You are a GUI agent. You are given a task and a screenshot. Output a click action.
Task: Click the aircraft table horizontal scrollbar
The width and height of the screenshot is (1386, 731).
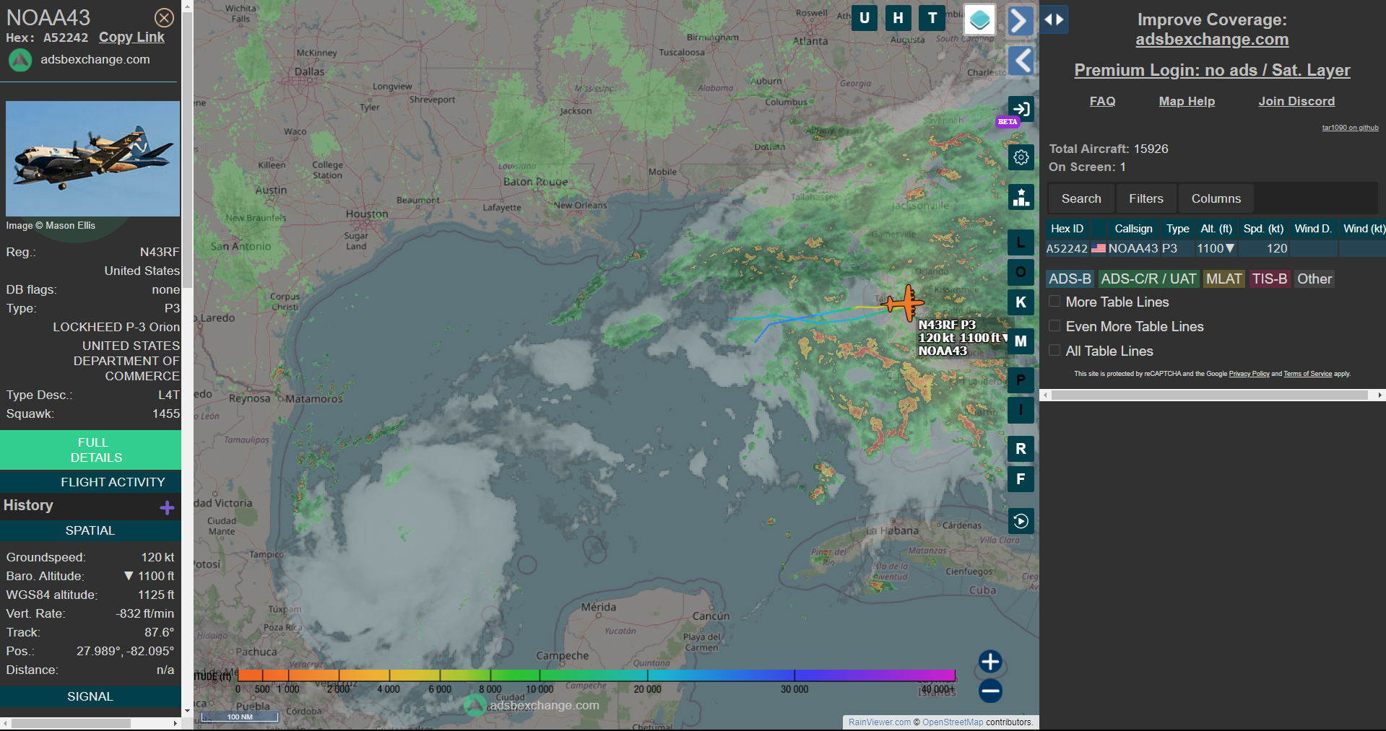point(1210,395)
